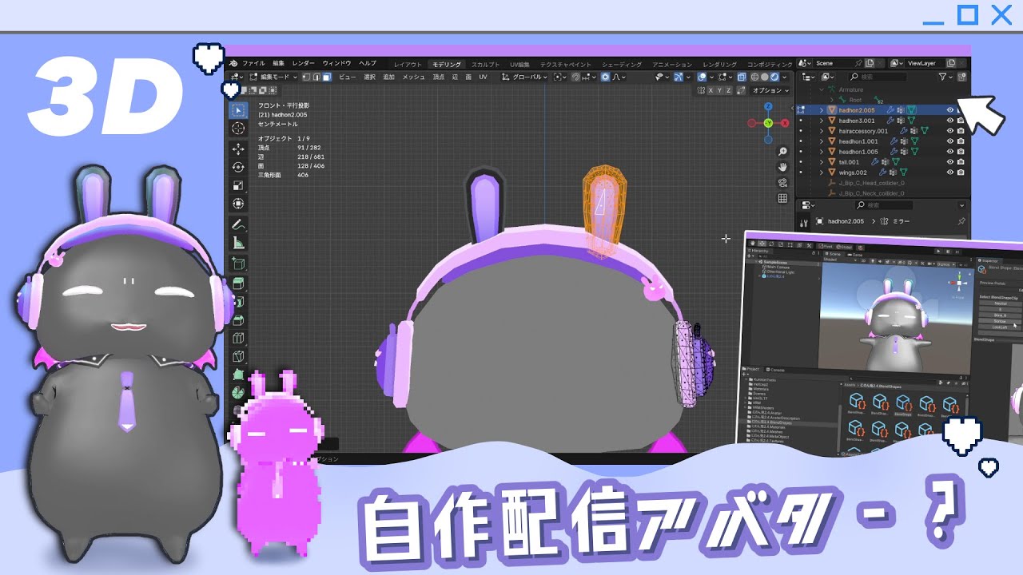Pick the Annotate pencil tool

coord(238,224)
